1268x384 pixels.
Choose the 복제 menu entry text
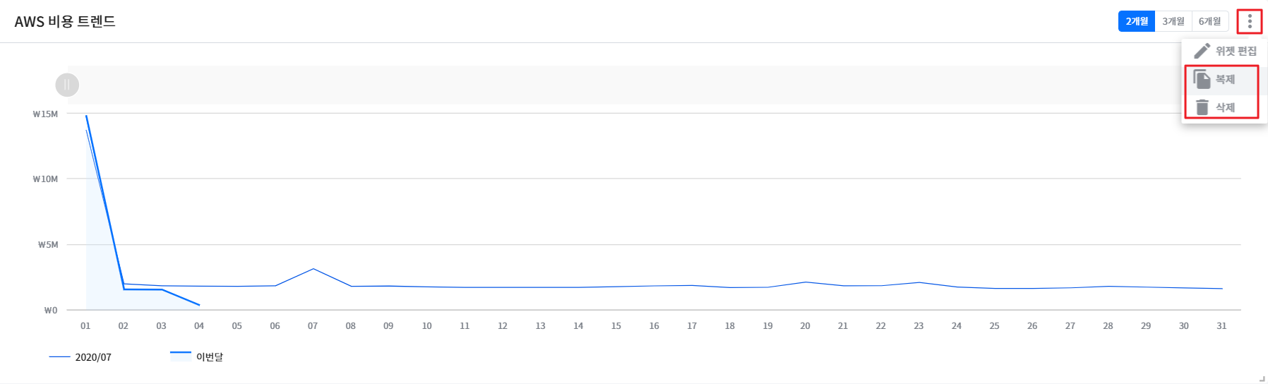click(1225, 80)
